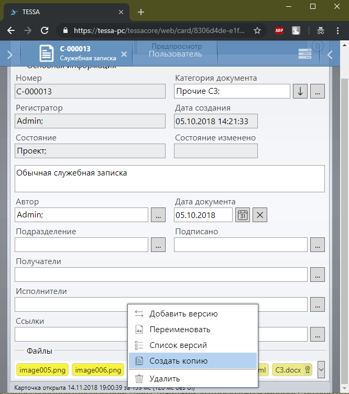Click the AdBlock Plus extension icon

(x=280, y=31)
